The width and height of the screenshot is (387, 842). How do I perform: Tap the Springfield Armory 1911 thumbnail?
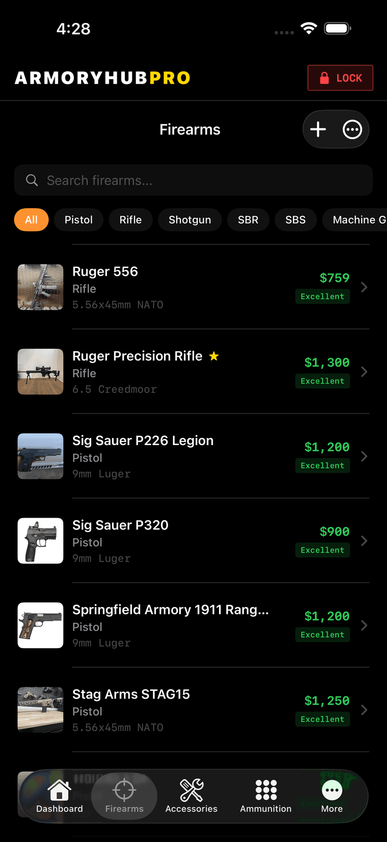point(41,625)
